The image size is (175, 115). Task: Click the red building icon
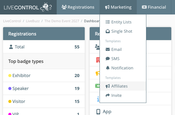(x=98, y=60)
